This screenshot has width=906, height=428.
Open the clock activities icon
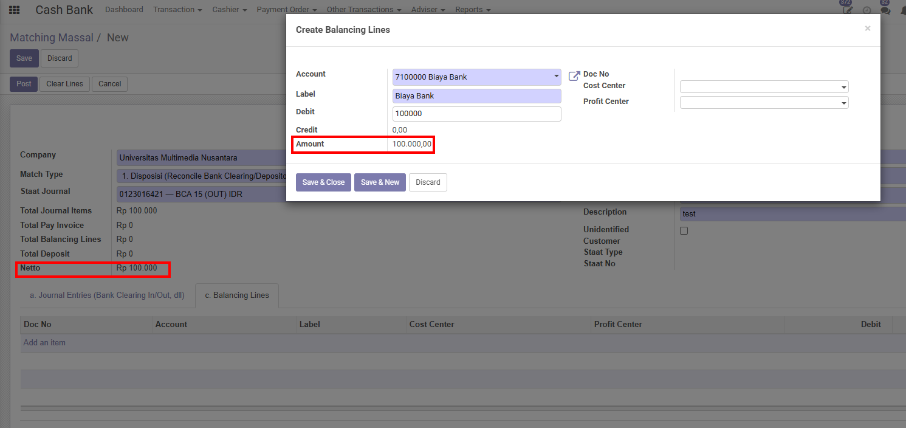pyautogui.click(x=867, y=10)
